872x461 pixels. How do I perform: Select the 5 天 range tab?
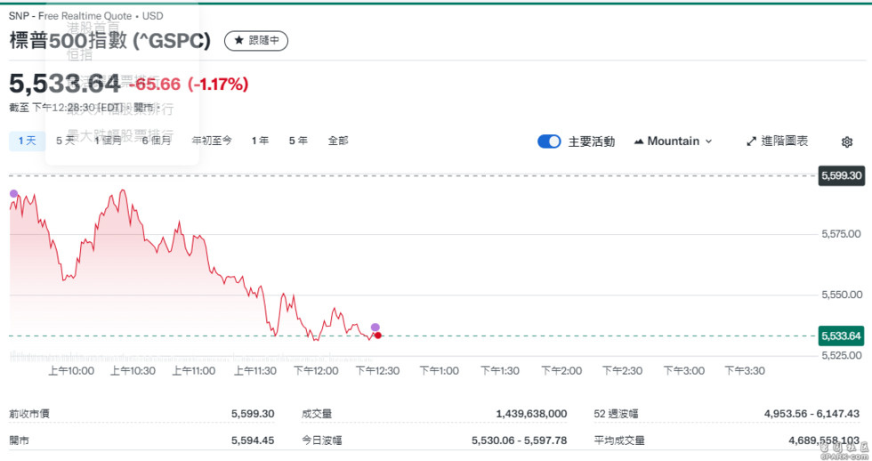click(x=65, y=141)
